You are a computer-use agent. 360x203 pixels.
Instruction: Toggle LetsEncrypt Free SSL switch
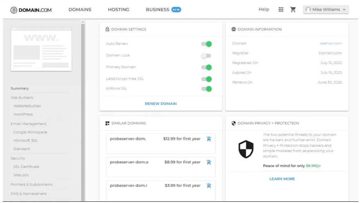[x=206, y=79]
